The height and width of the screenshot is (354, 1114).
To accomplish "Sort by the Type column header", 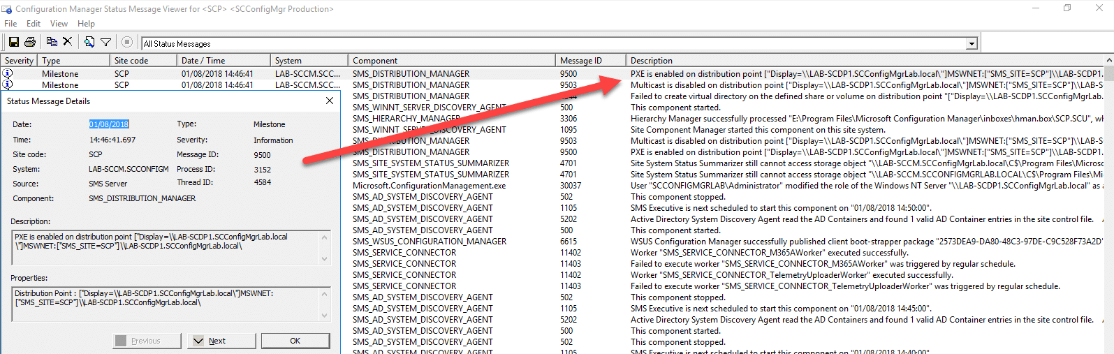I will pyautogui.click(x=73, y=61).
